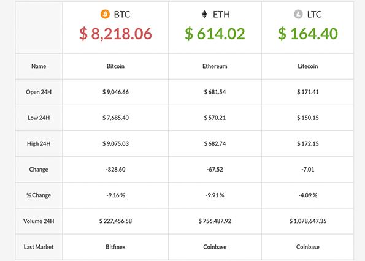Viewport: 365px width, 261px height.
Task: Open the Ethereum name cell
Action: 215,66
